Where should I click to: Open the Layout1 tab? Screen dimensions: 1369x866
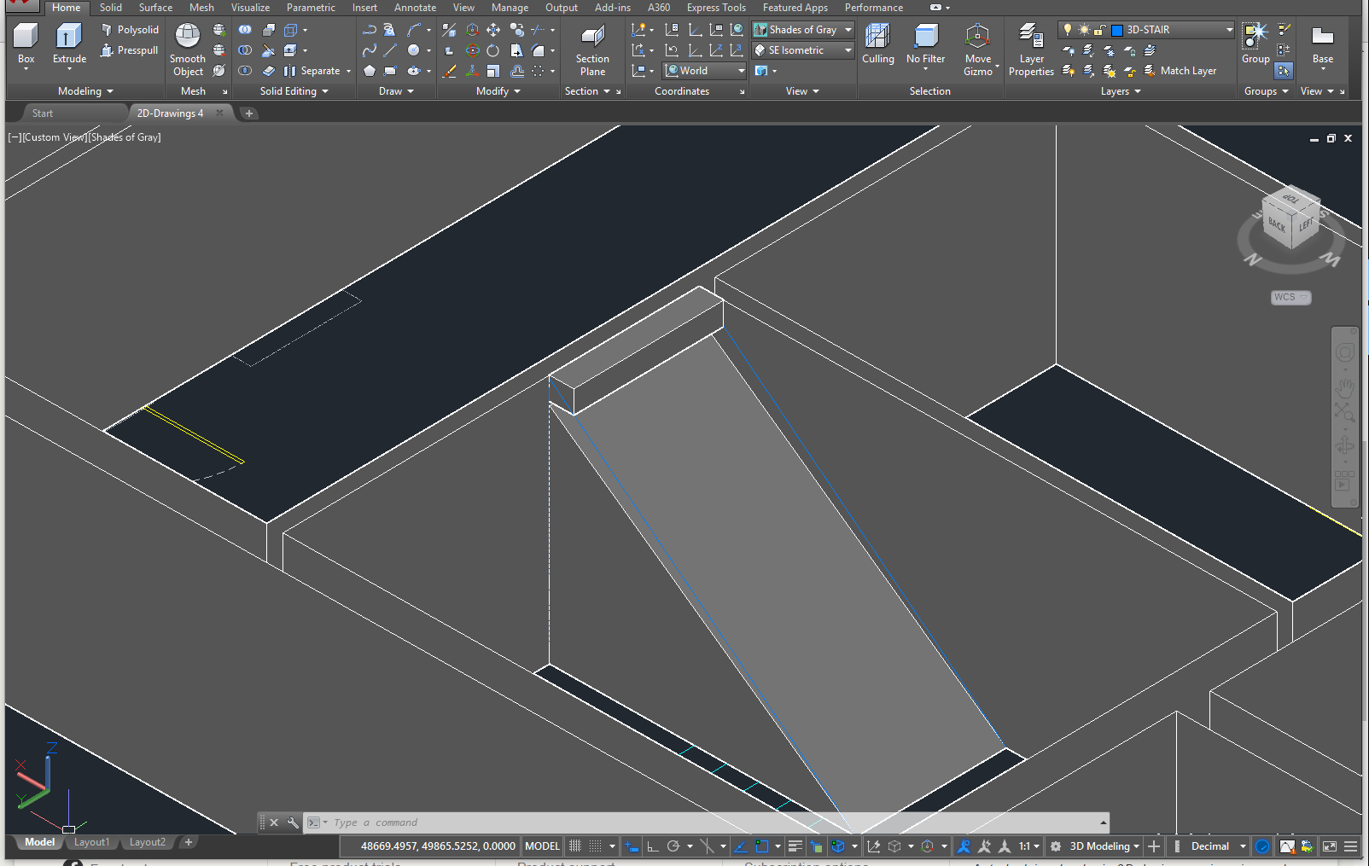91,842
